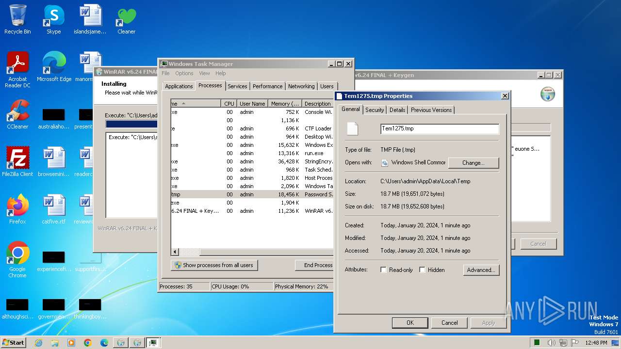The height and width of the screenshot is (349, 621).
Task: Open Internet Explorer from the taskbar
Action: (x=38, y=343)
